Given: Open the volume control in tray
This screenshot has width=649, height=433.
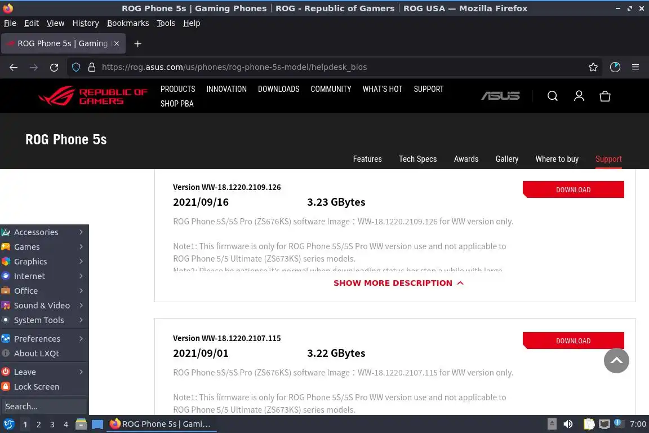Looking at the screenshot, I should 568,424.
